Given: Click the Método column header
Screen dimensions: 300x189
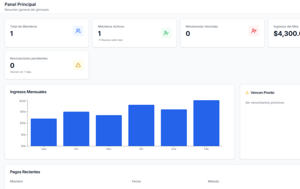Looking at the screenshot, I should coord(213,181).
